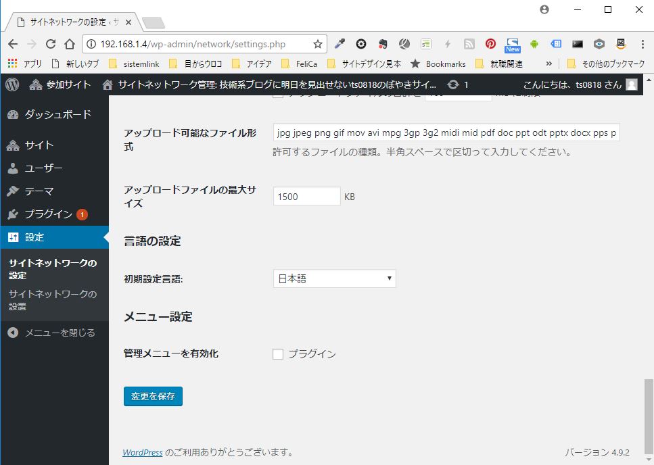Click the Pinterest extension icon
654x465 pixels.
pos(490,44)
